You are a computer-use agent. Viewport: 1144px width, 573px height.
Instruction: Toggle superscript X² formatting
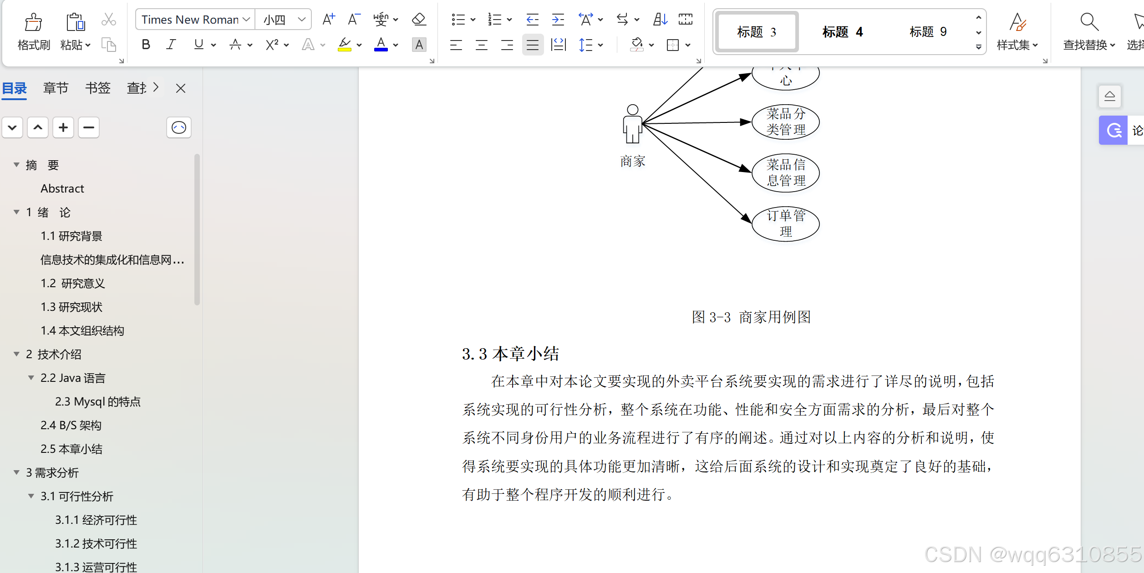coord(272,45)
